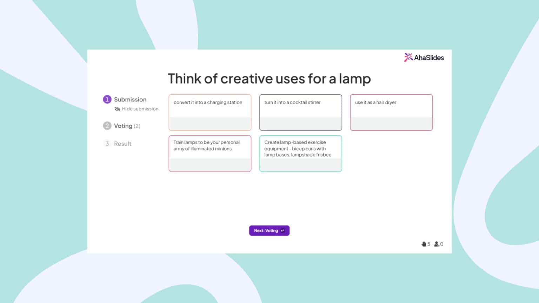Click the title Think of creative uses for a lamp

pos(269,79)
